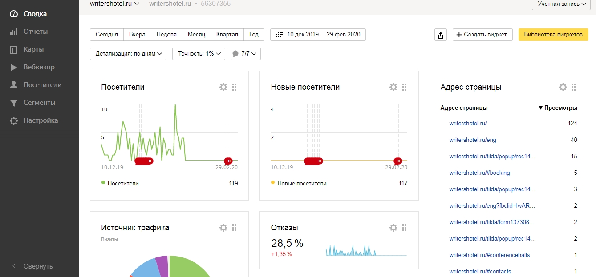
Task: Open Сводка dashboard icon in sidebar
Action: pos(14,14)
